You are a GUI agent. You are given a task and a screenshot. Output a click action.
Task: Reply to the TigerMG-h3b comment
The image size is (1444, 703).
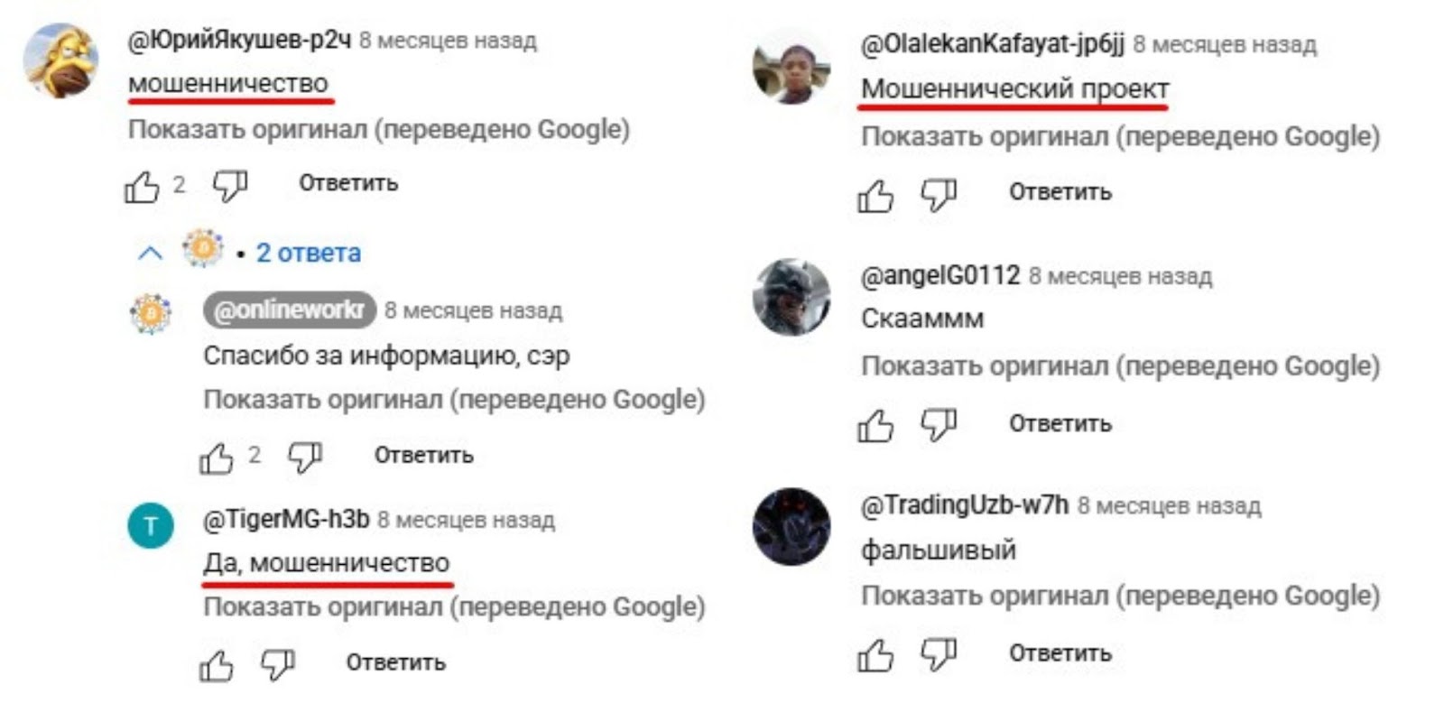(396, 662)
